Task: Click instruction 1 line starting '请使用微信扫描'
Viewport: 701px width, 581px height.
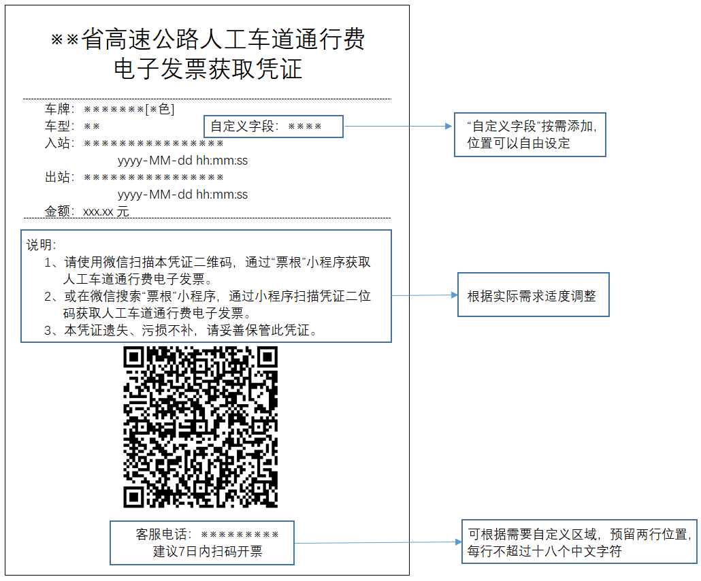Action: (208, 263)
